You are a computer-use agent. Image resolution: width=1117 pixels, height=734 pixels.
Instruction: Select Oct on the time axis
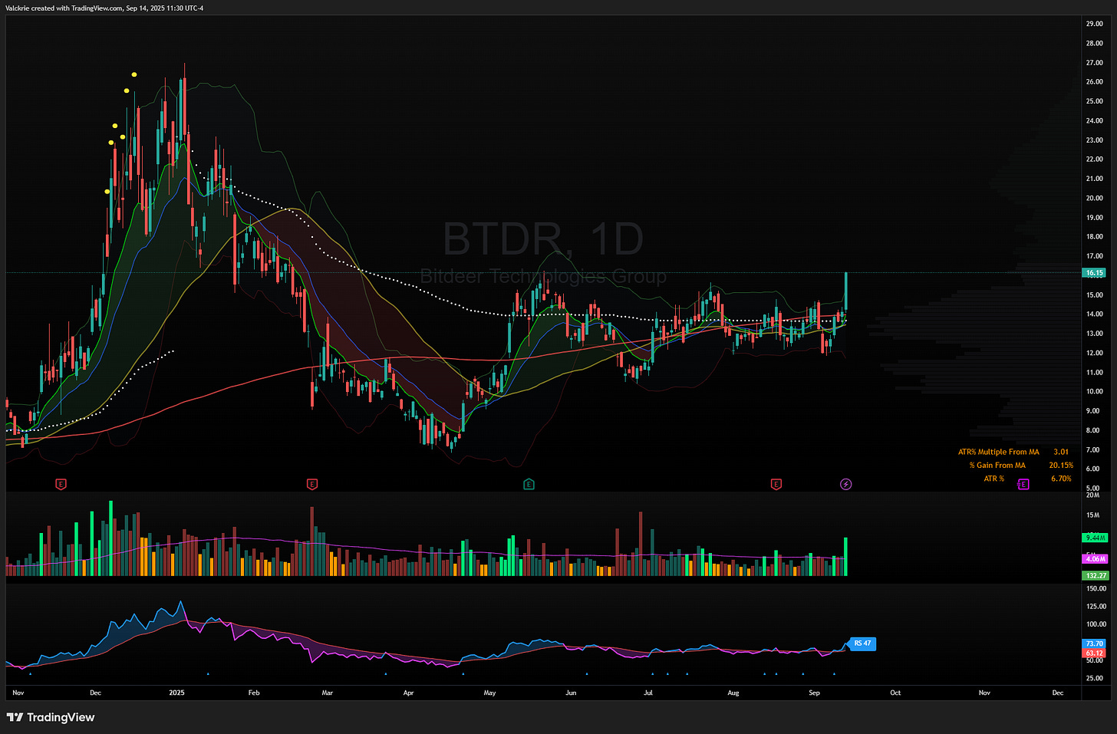click(895, 693)
